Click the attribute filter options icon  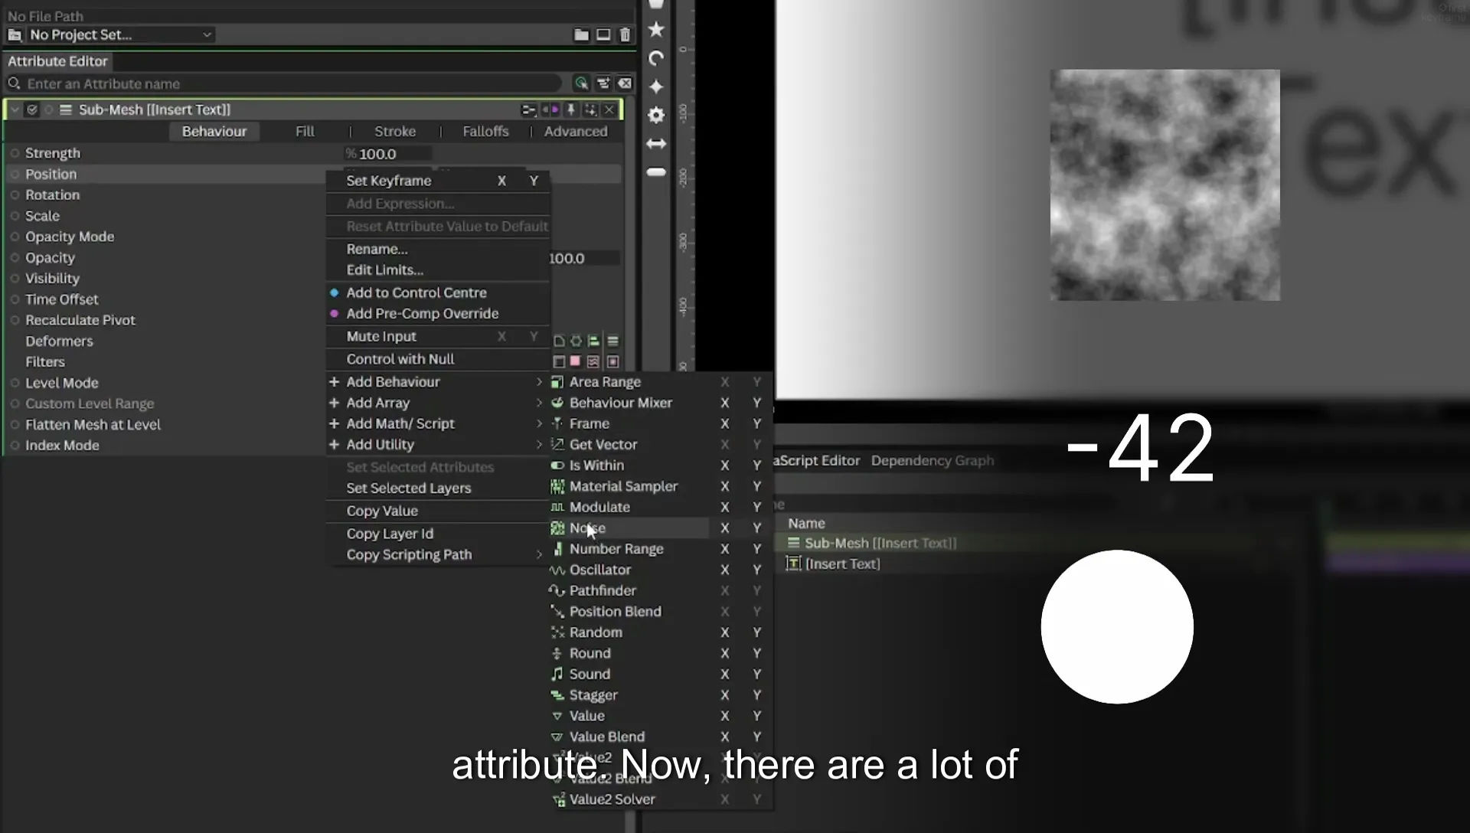[603, 83]
